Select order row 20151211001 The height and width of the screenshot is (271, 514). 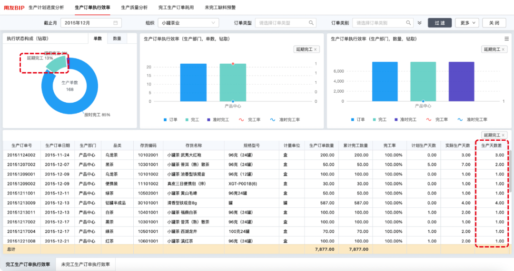click(256, 193)
